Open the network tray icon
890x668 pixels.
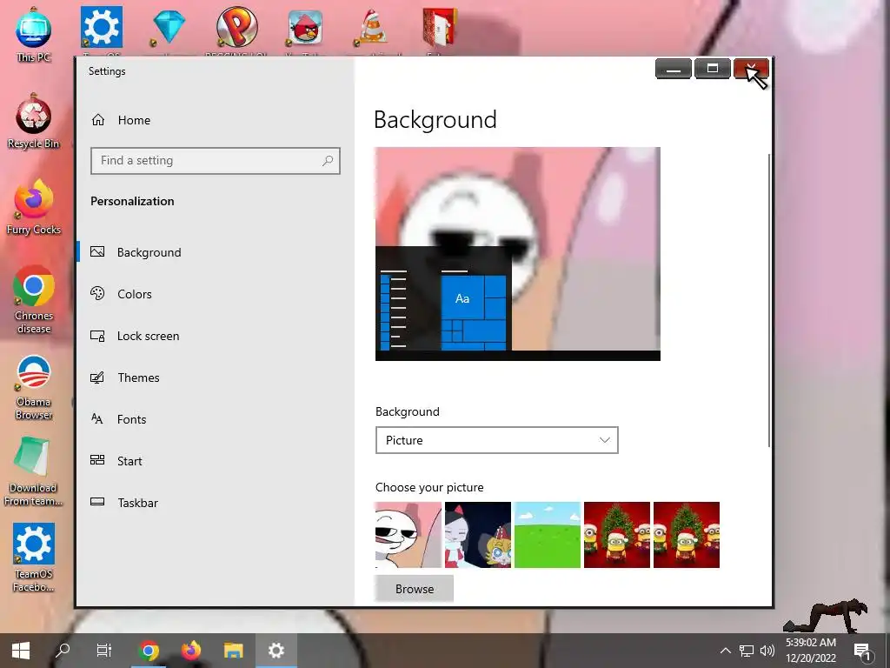(747, 651)
